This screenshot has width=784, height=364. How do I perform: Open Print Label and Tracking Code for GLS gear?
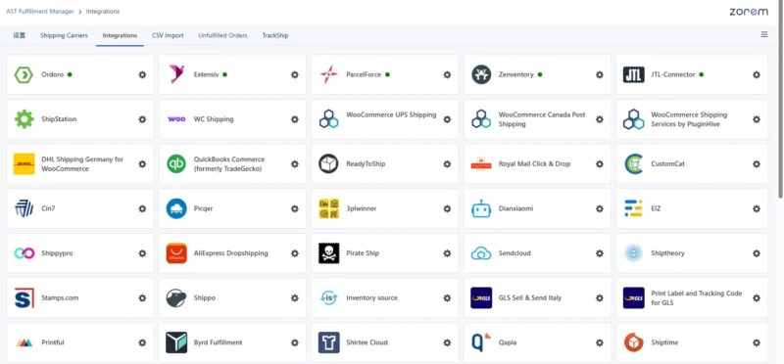pos(757,298)
